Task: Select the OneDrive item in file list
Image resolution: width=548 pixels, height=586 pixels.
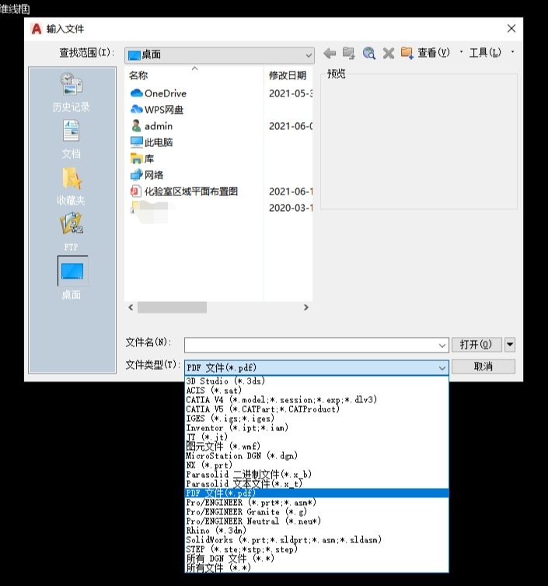Action: (159, 93)
